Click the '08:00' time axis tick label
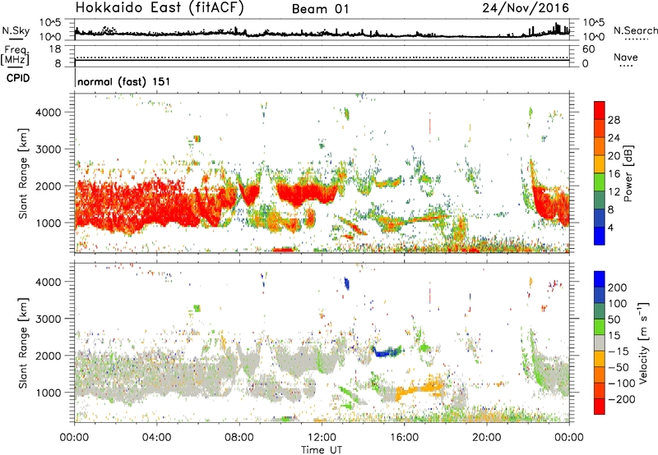The width and height of the screenshot is (658, 455). [239, 438]
